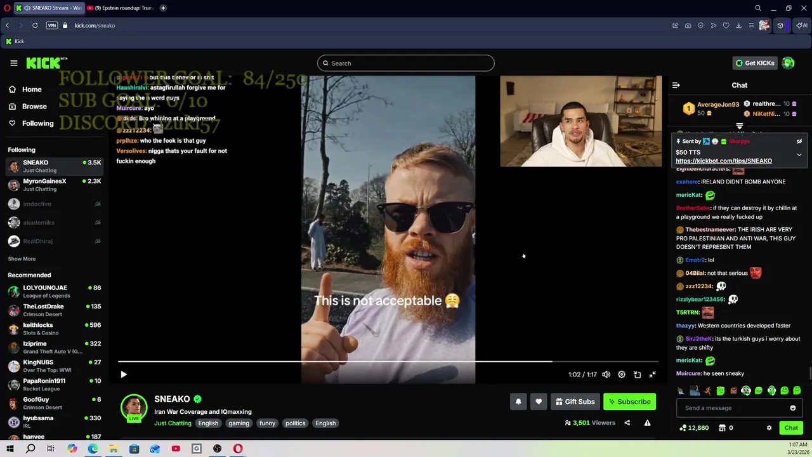Open Opera extensions cube icon
Viewport: 812px width, 457px height.
click(x=780, y=25)
